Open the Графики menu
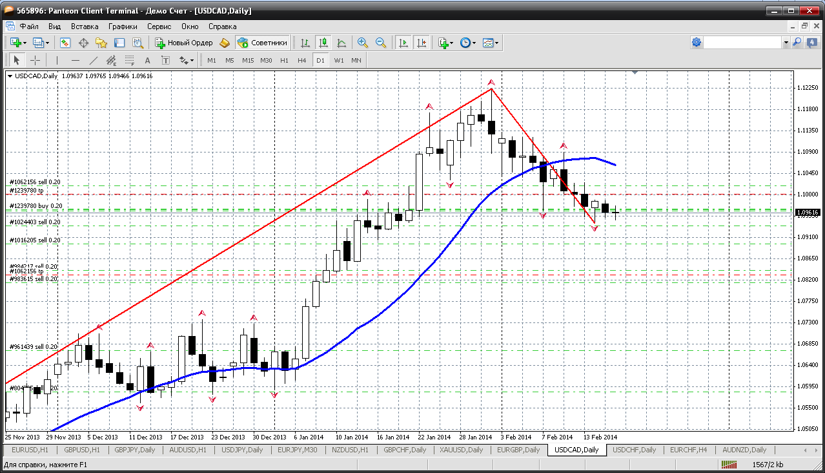Image resolution: width=825 pixels, height=473 pixels. click(123, 26)
